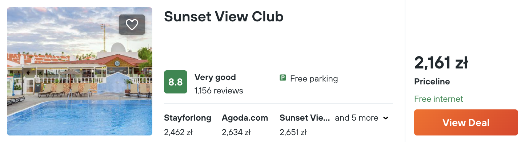This screenshot has width=525, height=142.
Task: Select the Priceline provider label
Action: coord(432,82)
